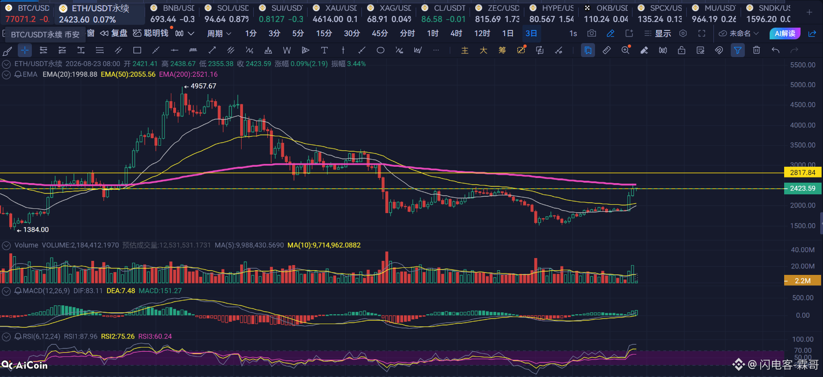Open the 显示 display options menu

click(x=658, y=33)
